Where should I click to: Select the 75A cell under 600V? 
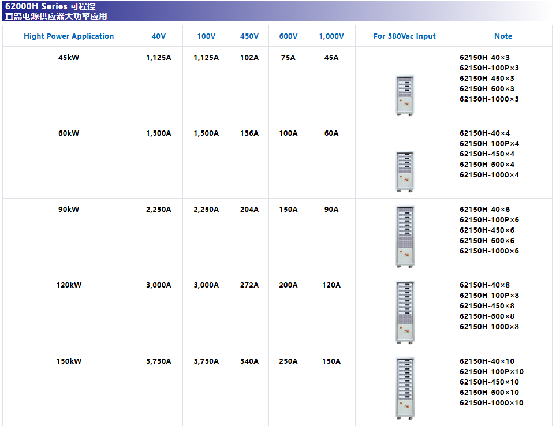pyautogui.click(x=288, y=57)
